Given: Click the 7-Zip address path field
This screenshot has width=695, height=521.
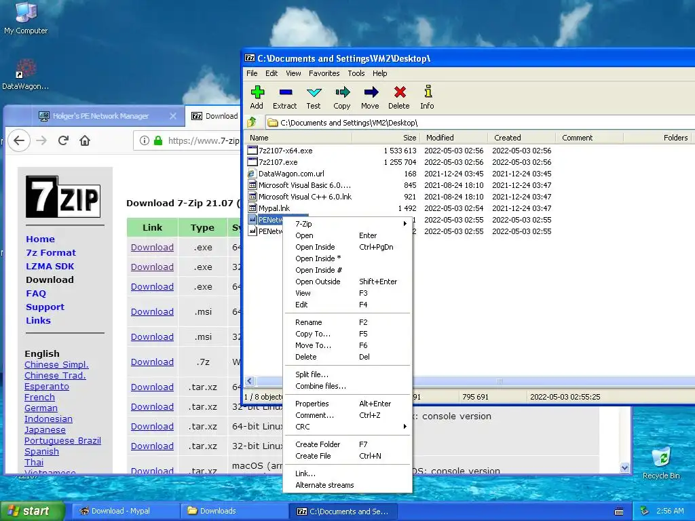Looking at the screenshot, I should pyautogui.click(x=480, y=122).
